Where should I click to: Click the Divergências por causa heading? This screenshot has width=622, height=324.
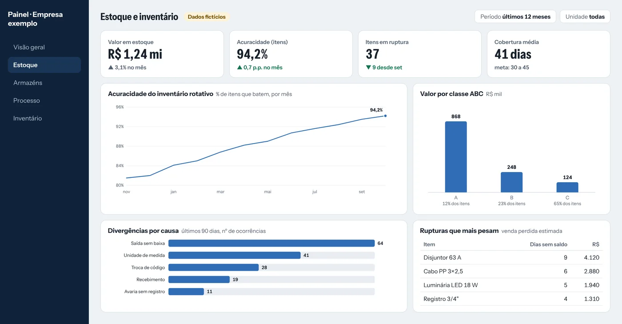(x=143, y=231)
